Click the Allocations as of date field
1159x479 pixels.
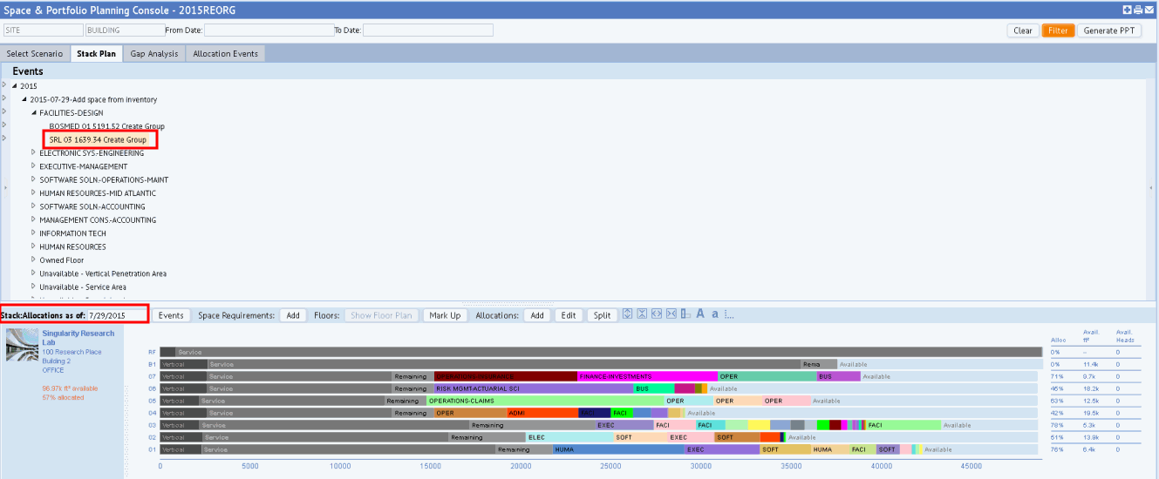116,315
